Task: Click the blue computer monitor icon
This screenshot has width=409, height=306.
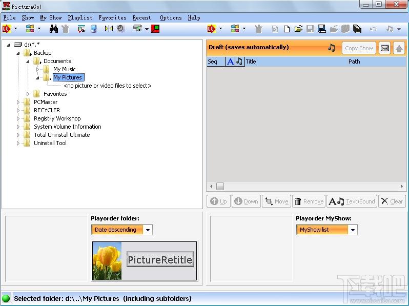Action: pos(94,29)
